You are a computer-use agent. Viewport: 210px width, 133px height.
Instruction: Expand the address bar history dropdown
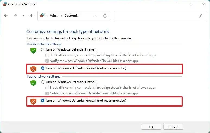[x=95, y=16]
